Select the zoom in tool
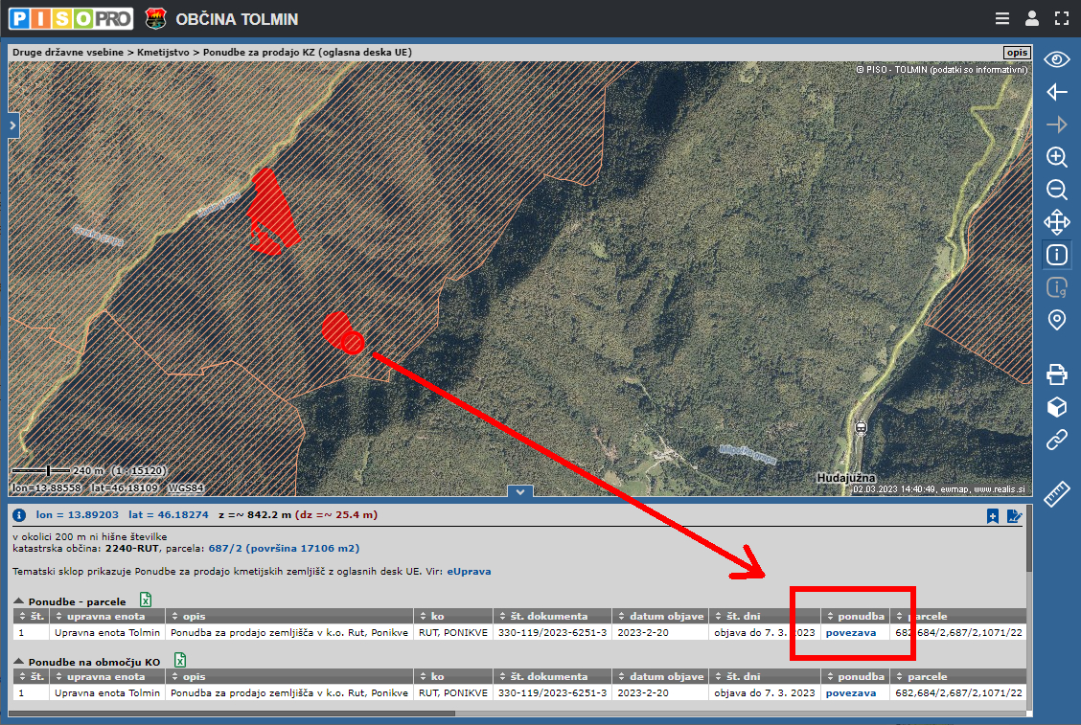The width and height of the screenshot is (1081, 725). point(1056,157)
